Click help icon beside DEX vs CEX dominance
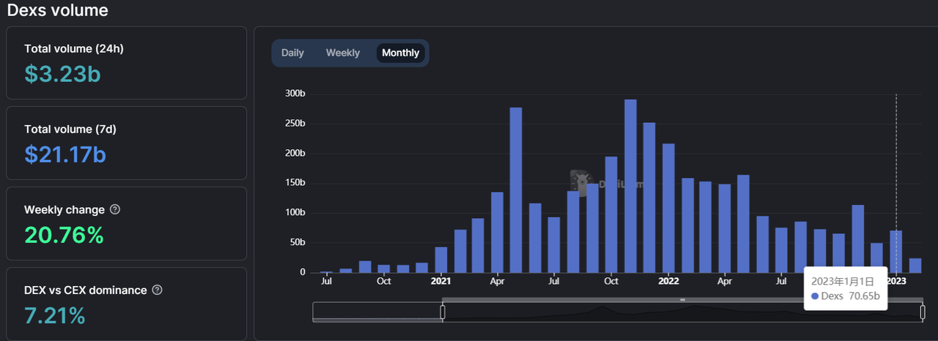The width and height of the screenshot is (938, 341). click(x=157, y=291)
